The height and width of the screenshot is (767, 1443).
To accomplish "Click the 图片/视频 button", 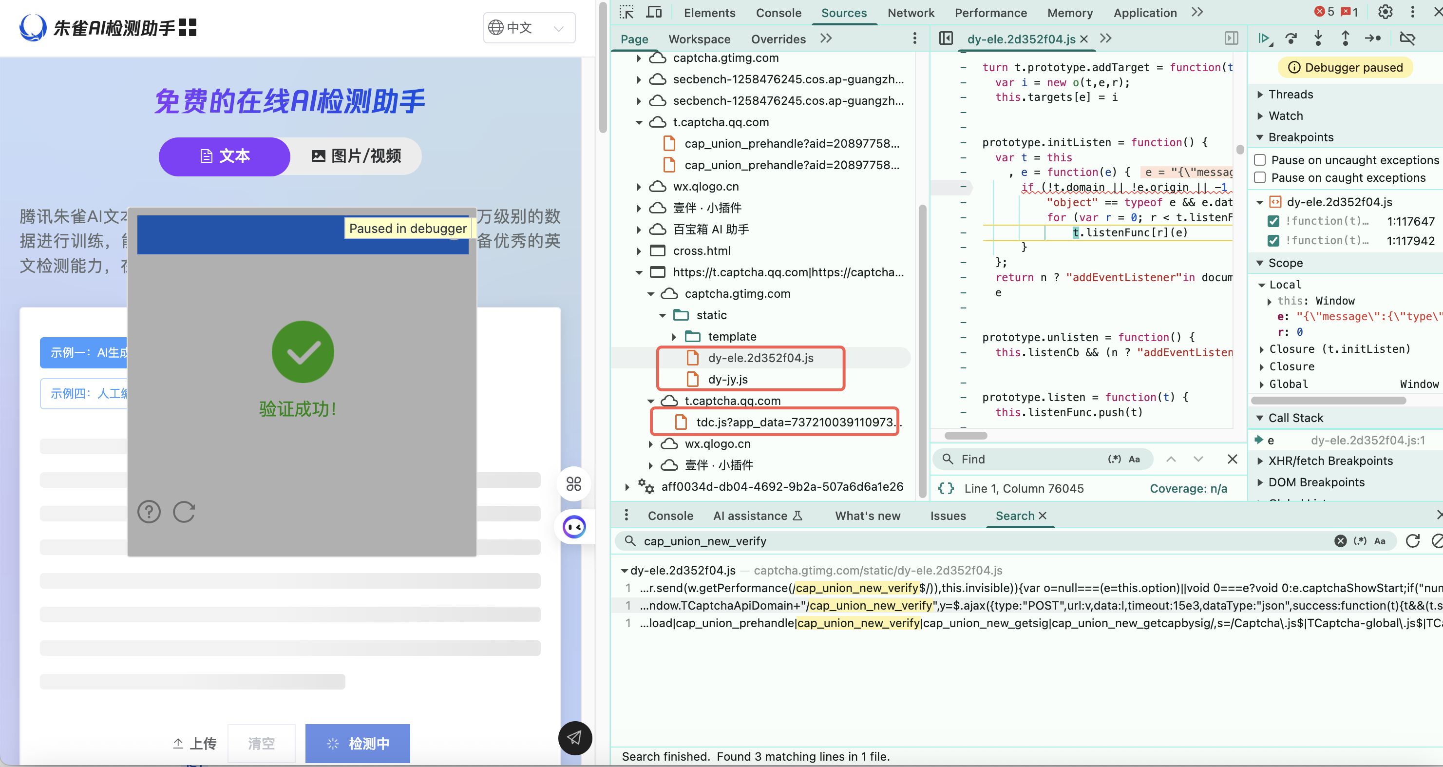I will pyautogui.click(x=356, y=156).
